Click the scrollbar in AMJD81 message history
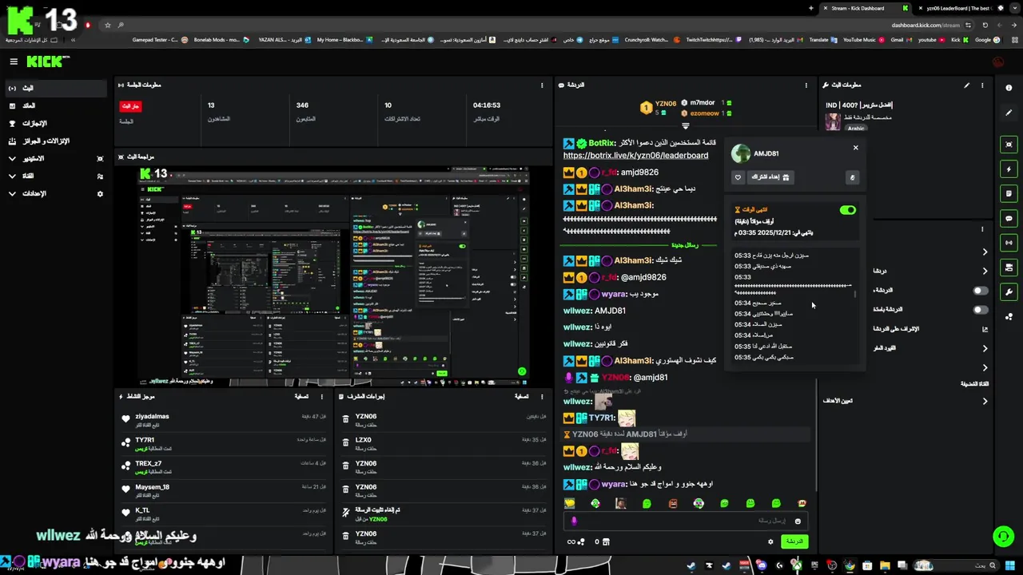Screen dimensions: 1023x575 coord(855,294)
